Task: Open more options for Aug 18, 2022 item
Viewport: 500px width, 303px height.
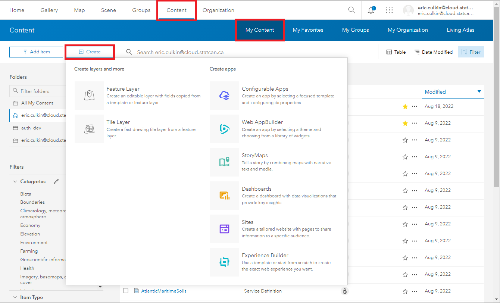Action: 415,106
